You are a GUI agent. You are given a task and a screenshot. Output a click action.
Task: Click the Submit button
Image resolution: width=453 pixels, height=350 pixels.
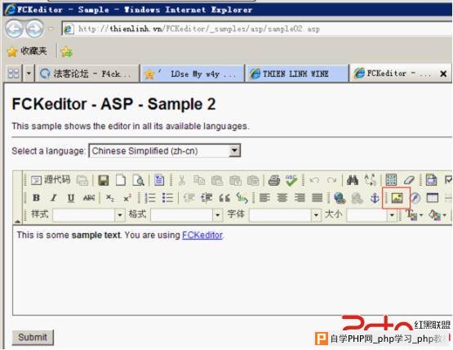tap(33, 337)
